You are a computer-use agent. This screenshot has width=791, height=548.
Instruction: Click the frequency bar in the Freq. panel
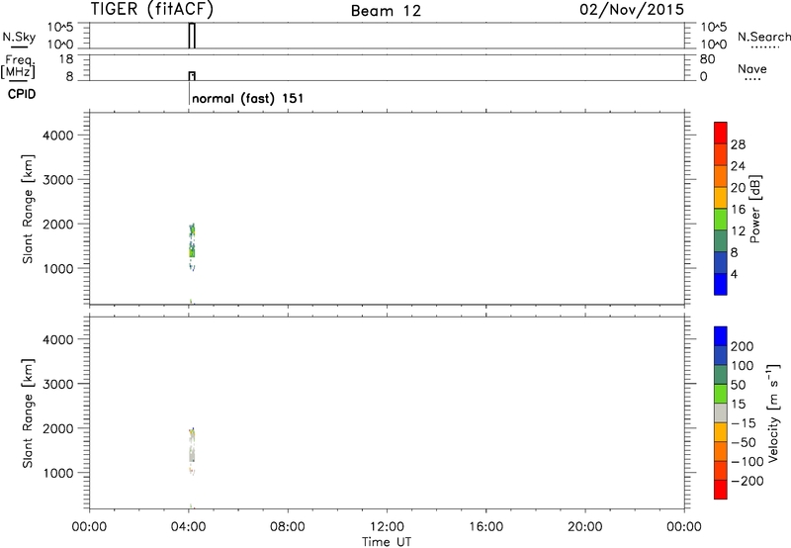coord(192,76)
